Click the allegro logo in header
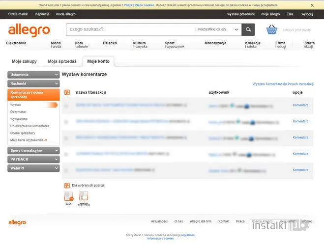This screenshot has width=324, height=244. [x=29, y=30]
